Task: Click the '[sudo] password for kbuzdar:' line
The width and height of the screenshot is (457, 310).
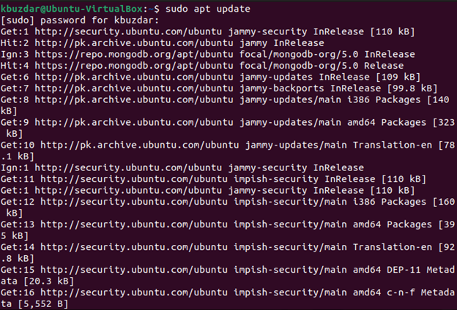Action: 80,20
